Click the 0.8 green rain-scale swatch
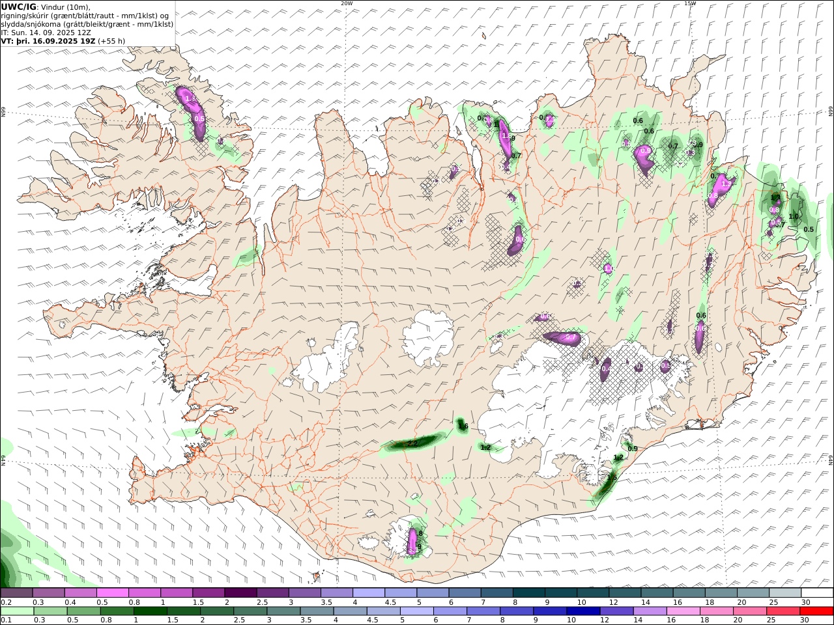The image size is (834, 625). click(x=117, y=611)
